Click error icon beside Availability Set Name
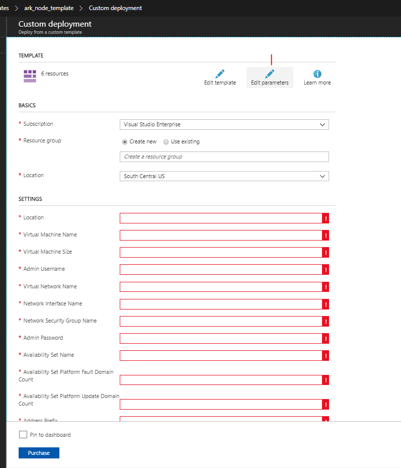 pyautogui.click(x=326, y=355)
